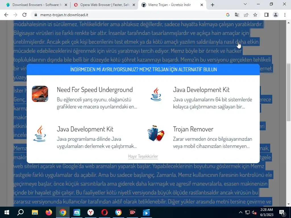Translate this page via translate icon
The width and height of the screenshot is (291, 218).
237,15
